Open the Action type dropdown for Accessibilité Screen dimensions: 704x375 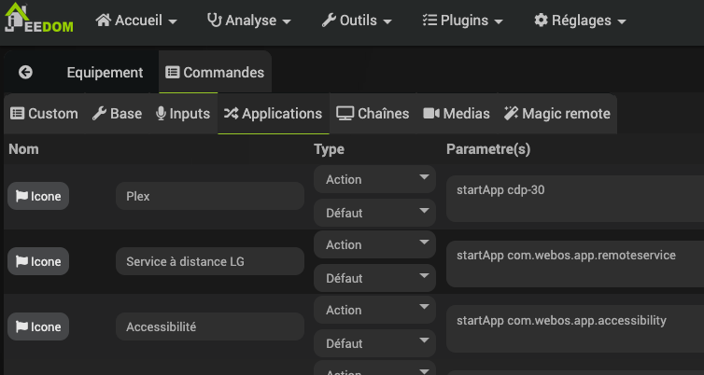374,310
